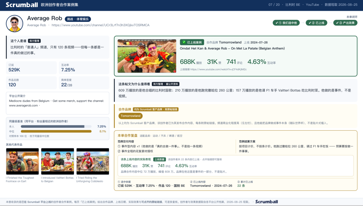Click the 上线 2024-07-26 date in top card

click(255, 42)
